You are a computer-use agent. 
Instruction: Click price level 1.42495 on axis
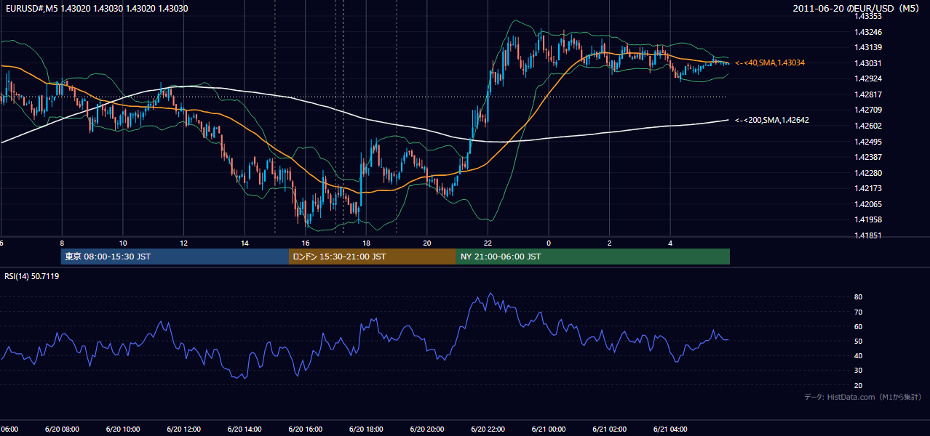pos(869,142)
